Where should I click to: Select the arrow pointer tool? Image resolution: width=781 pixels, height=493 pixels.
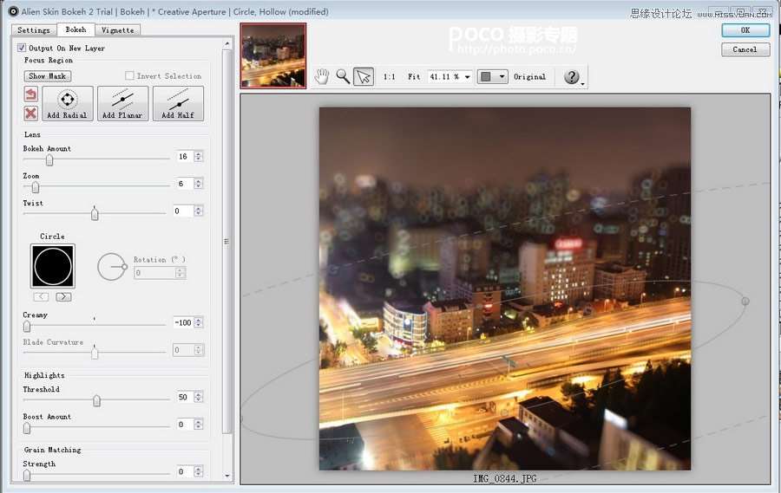coord(364,76)
